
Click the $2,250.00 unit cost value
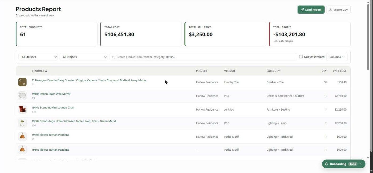[x=340, y=109]
